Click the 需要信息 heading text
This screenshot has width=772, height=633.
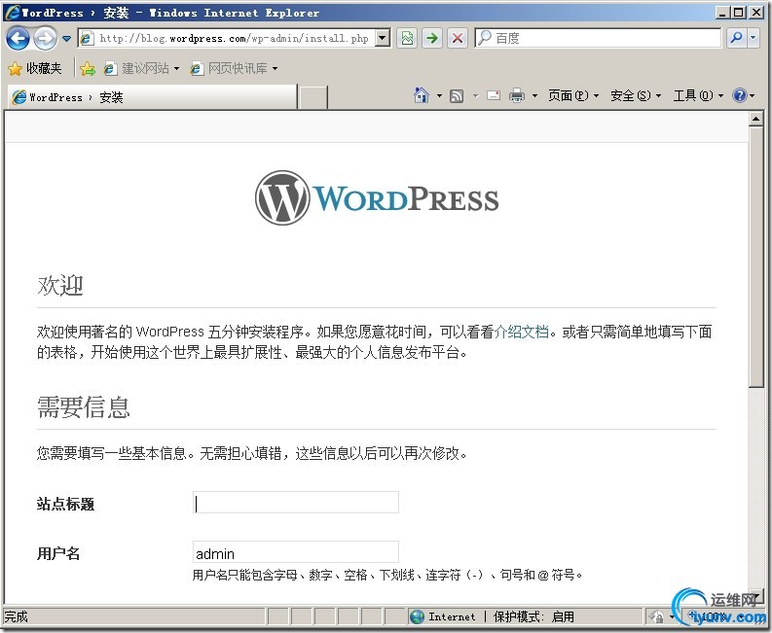(x=83, y=407)
